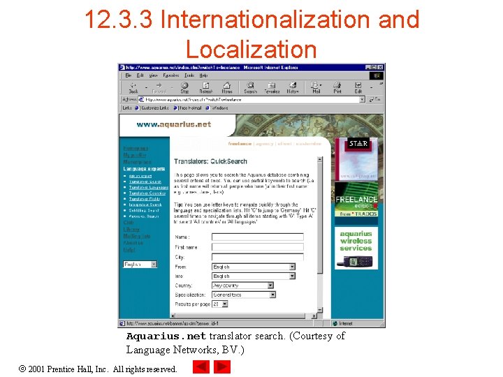Switch to the freelance tab
This screenshot has height=377, width=503.
240,144
